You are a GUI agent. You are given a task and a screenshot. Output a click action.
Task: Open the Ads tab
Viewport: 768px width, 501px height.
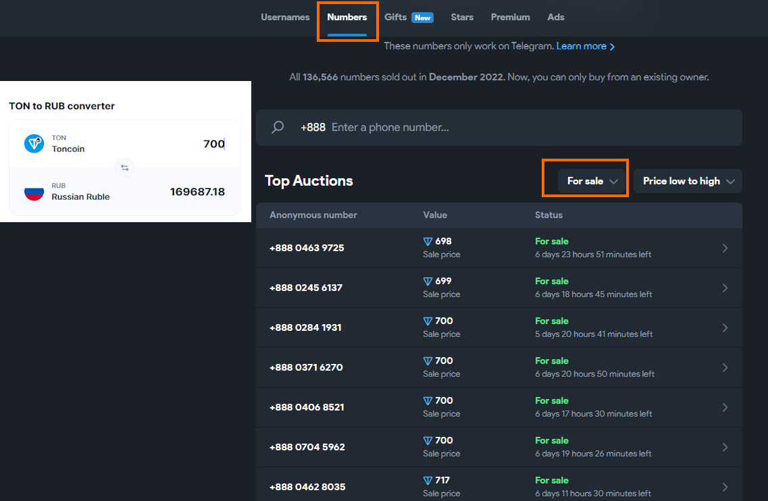tap(555, 17)
